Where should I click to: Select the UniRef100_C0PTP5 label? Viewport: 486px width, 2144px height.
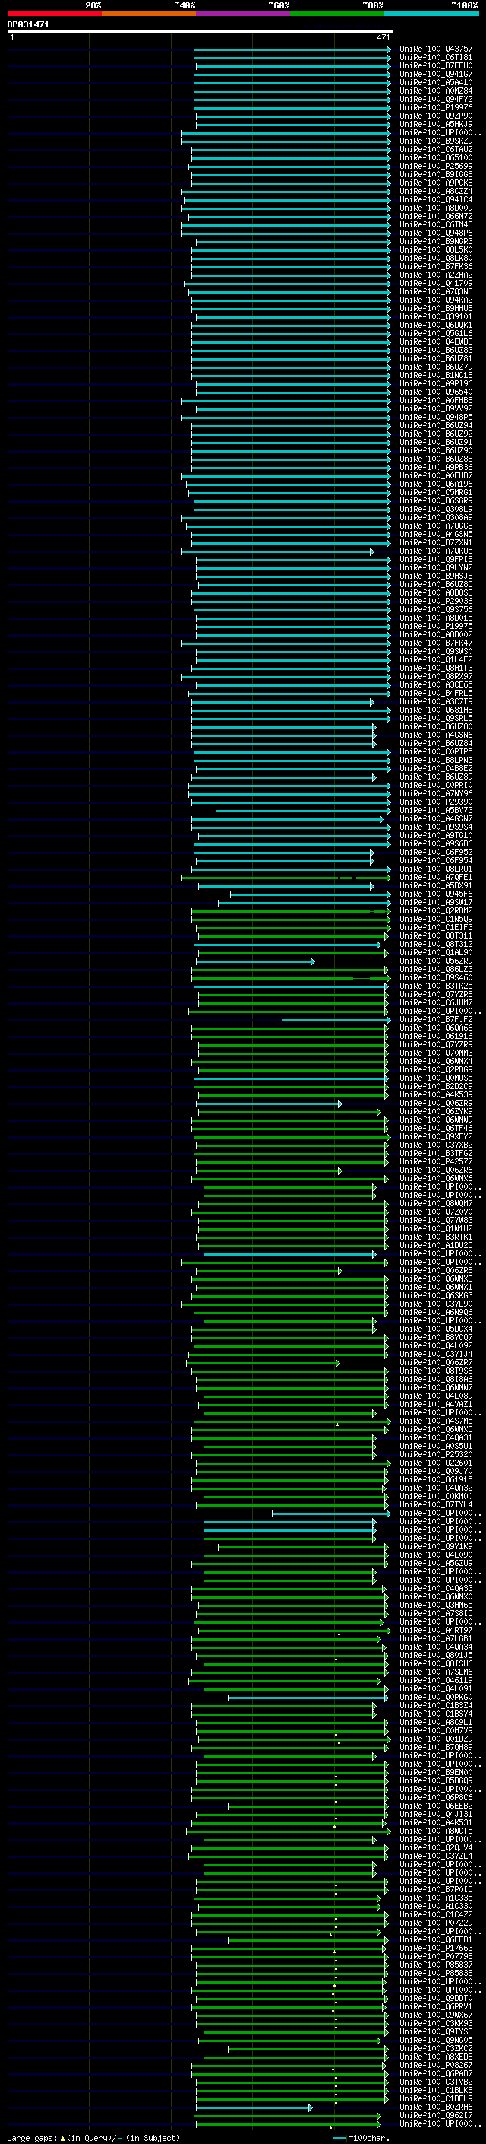click(x=435, y=751)
